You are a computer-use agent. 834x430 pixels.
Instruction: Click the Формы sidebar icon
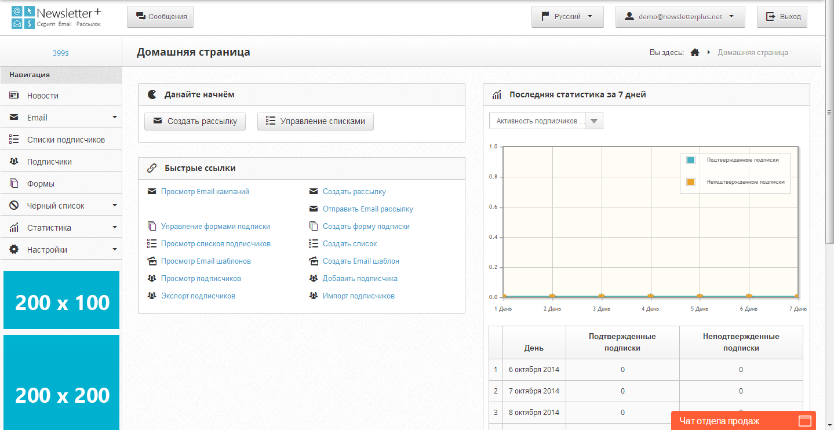pos(14,184)
